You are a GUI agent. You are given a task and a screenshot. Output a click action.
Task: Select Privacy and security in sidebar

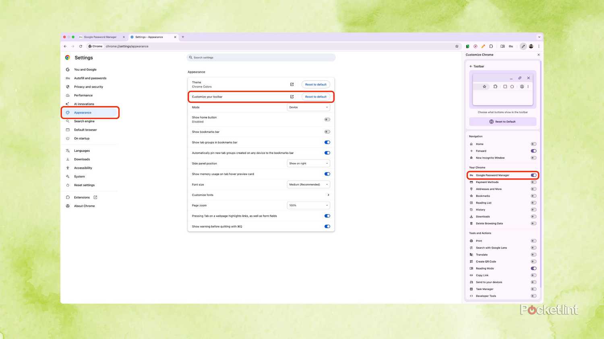89,87
